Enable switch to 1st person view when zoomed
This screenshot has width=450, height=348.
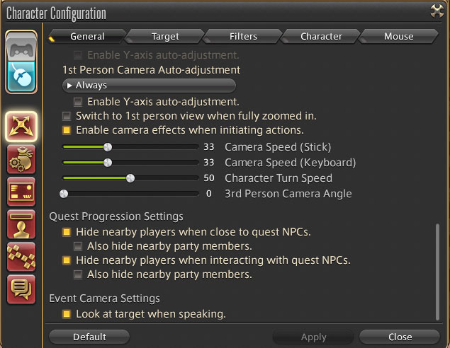point(67,116)
